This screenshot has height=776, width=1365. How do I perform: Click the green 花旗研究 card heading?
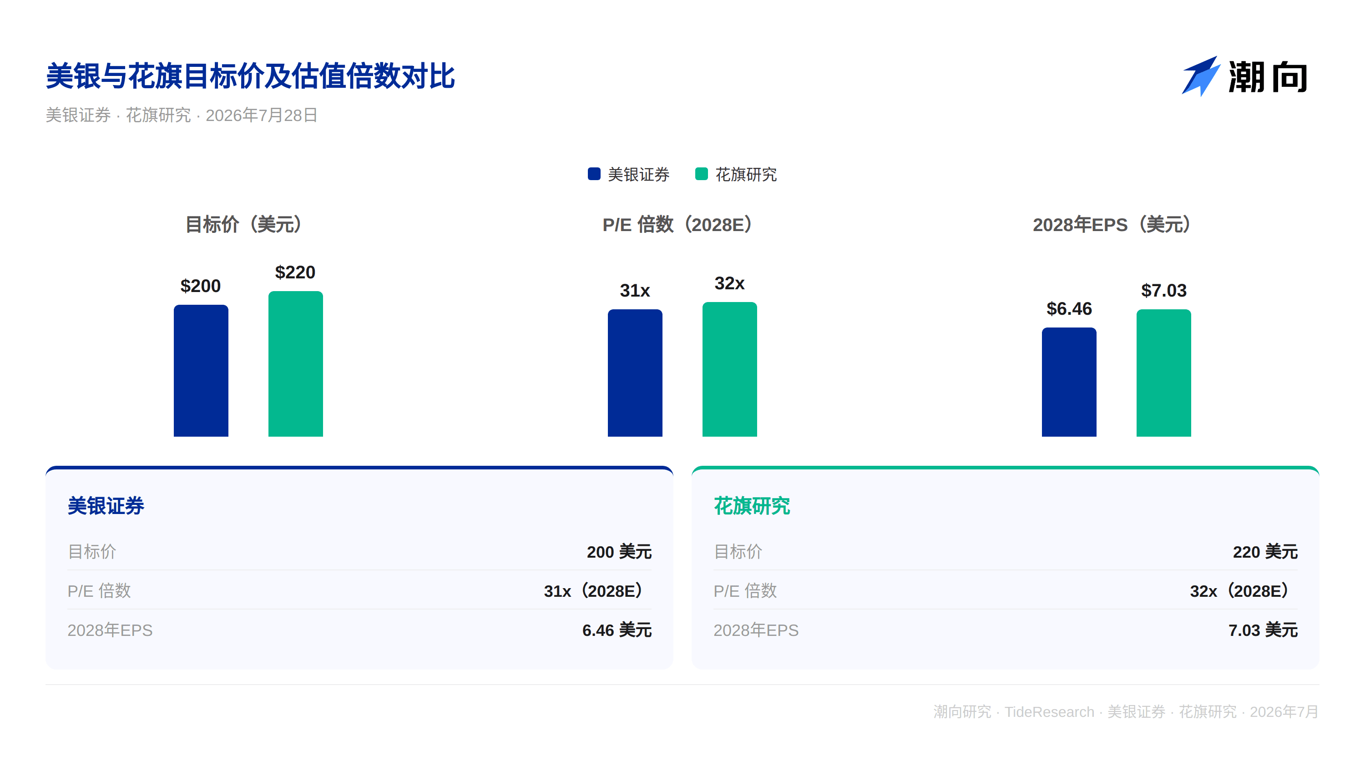coord(752,506)
